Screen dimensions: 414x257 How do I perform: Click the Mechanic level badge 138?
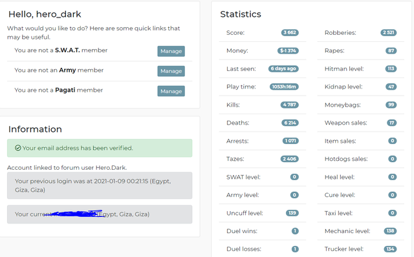pos(390,231)
